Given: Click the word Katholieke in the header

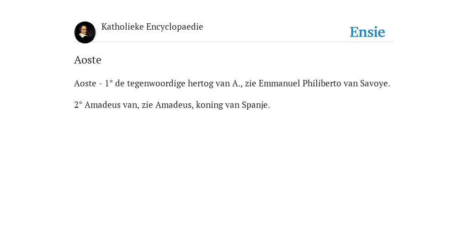Looking at the screenshot, I should pyautogui.click(x=122, y=27).
